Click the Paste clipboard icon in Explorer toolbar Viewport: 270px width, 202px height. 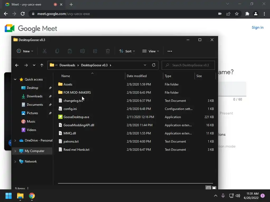pos(70,51)
